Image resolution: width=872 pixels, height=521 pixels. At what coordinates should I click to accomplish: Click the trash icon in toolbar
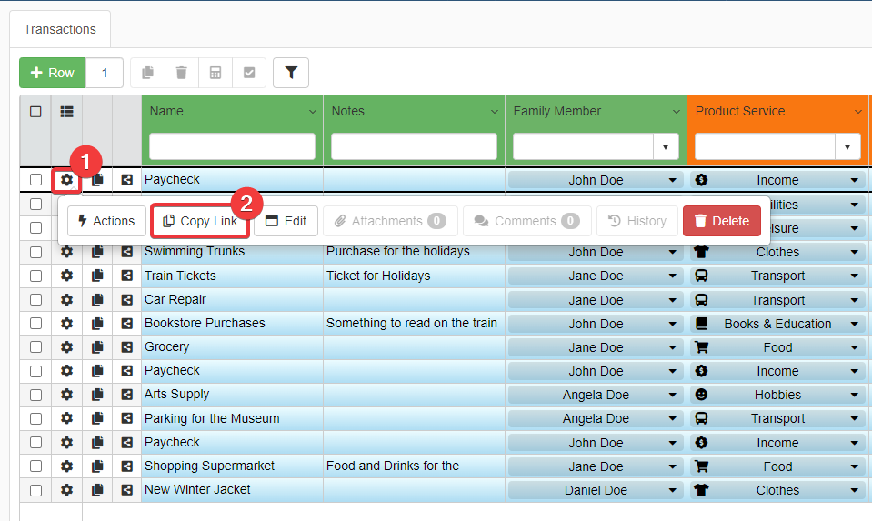182,73
